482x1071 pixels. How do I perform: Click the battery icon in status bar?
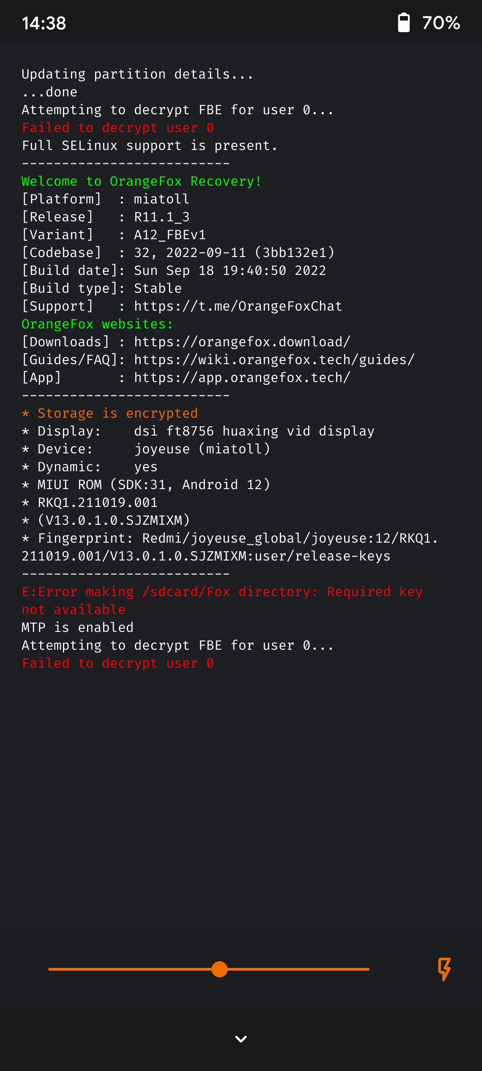pyautogui.click(x=404, y=23)
